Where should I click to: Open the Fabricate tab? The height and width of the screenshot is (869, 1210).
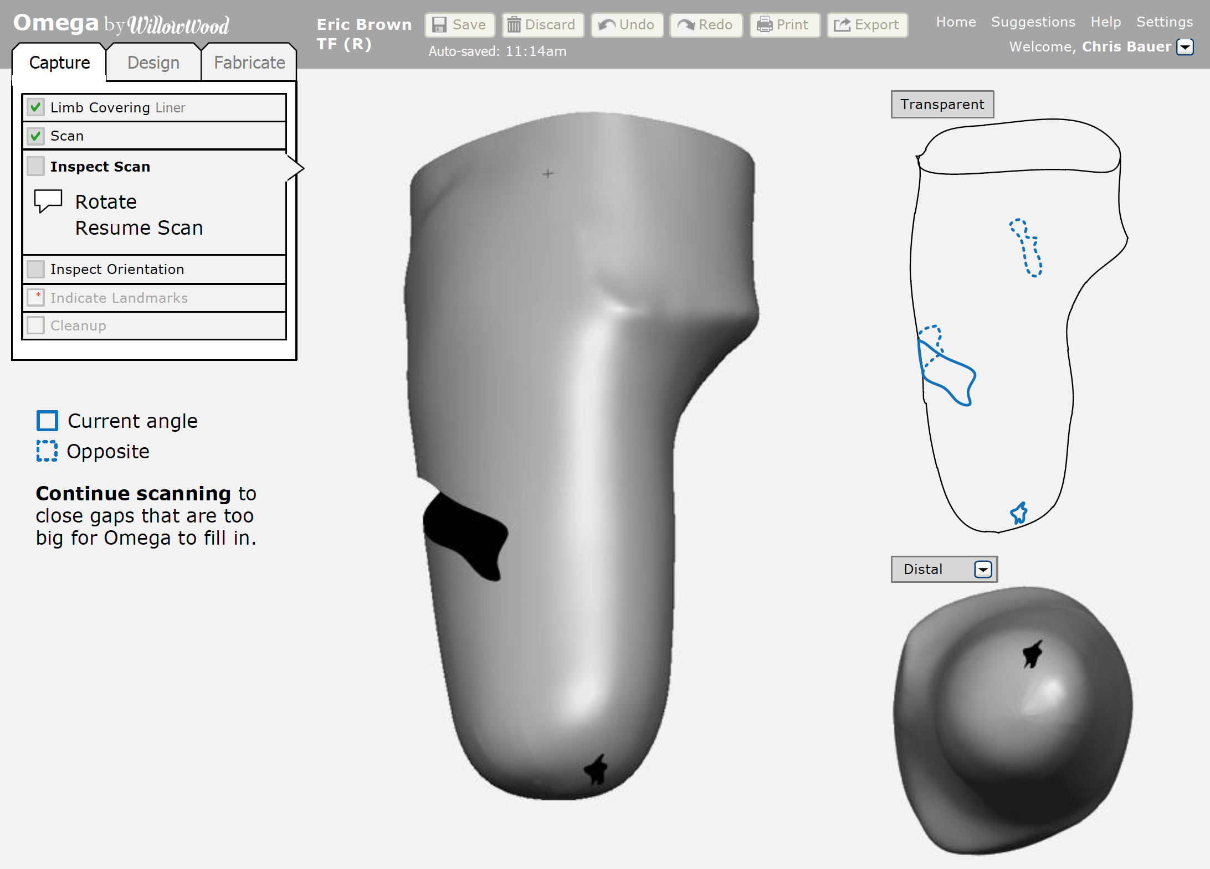click(249, 63)
